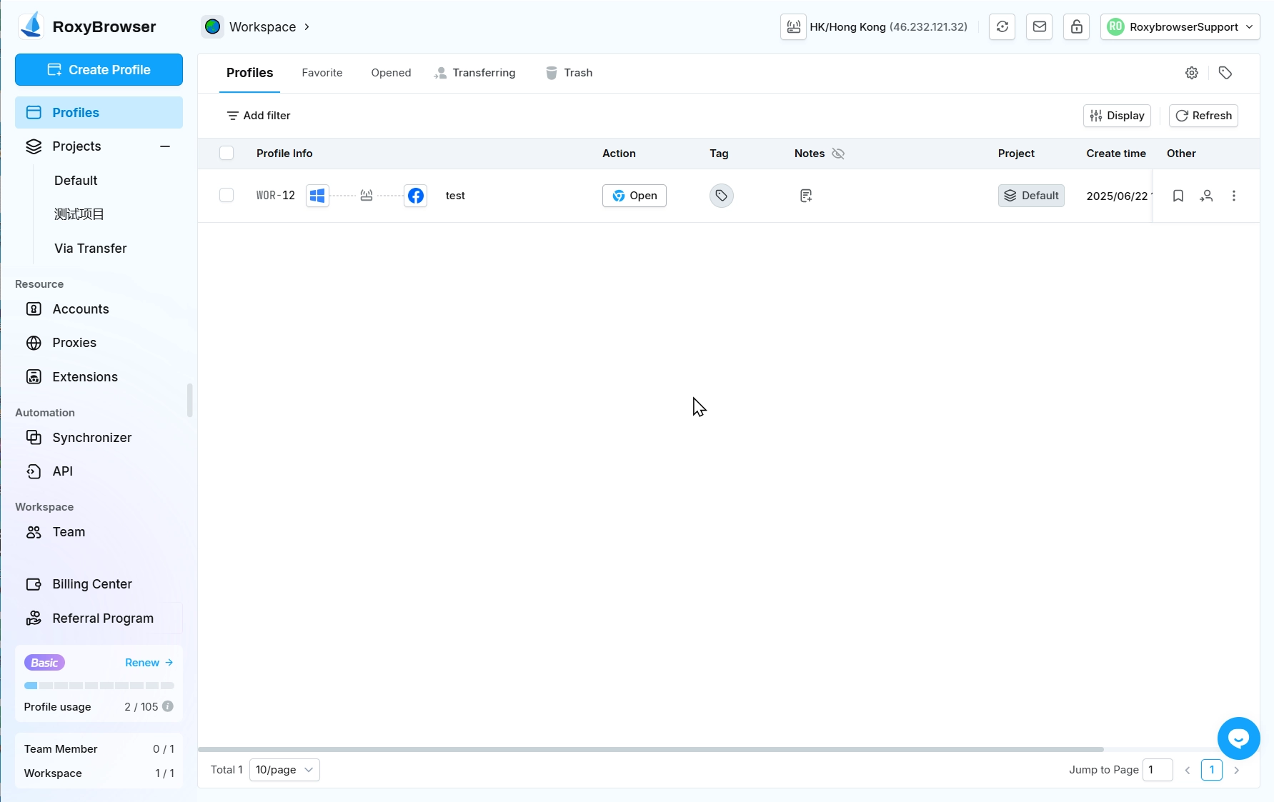
Task: Check the WOR-12 profile checkbox
Action: point(227,196)
